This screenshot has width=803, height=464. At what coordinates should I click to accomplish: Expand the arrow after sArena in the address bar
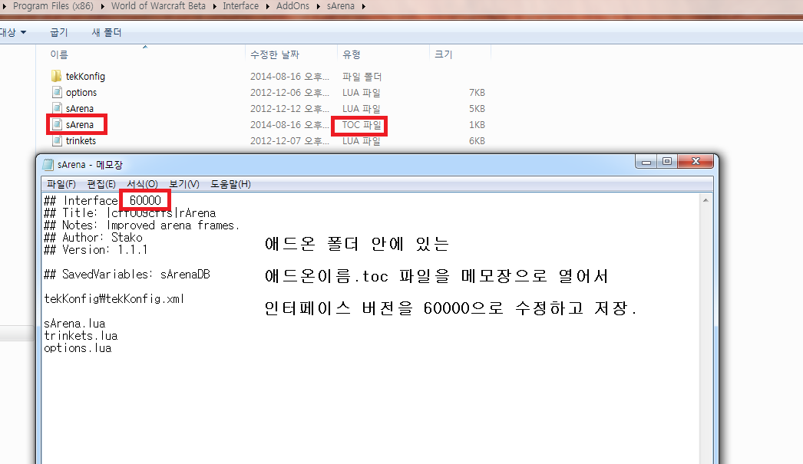pyautogui.click(x=362, y=7)
